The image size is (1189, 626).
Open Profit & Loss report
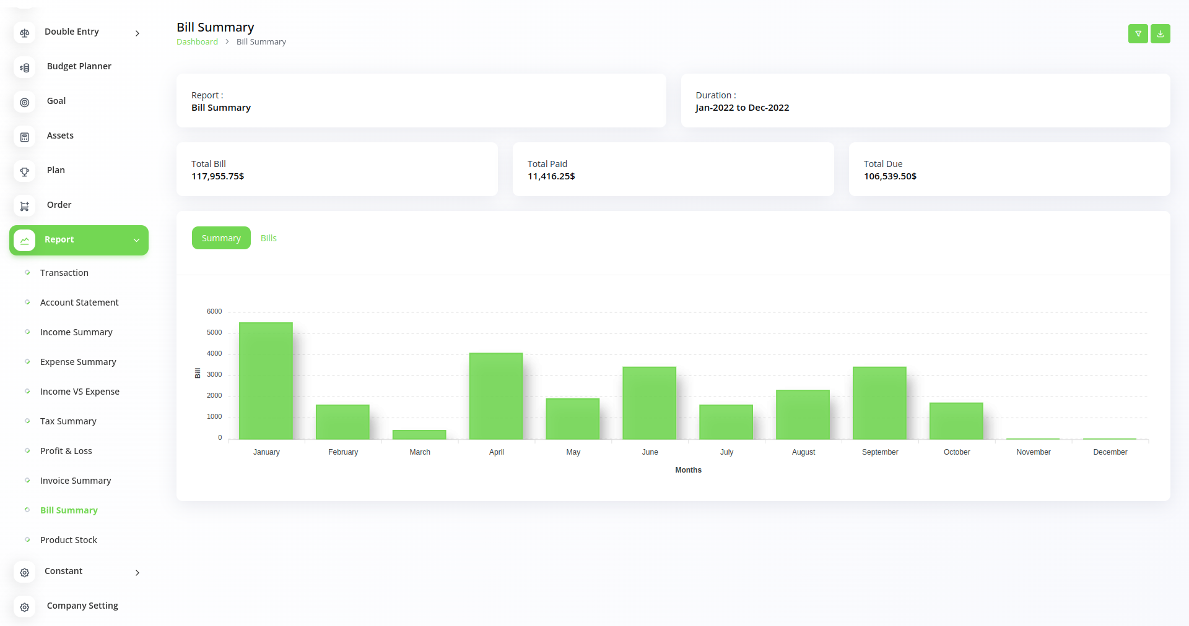click(66, 451)
